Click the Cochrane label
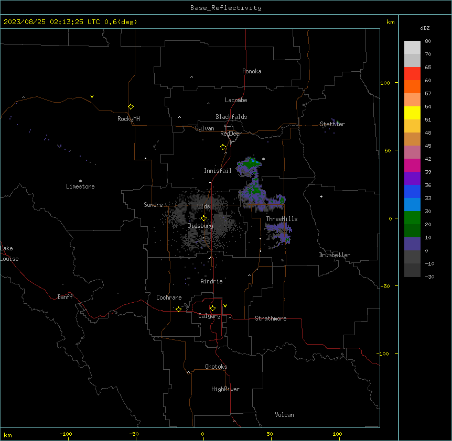This screenshot has height=441, width=452. (x=169, y=297)
